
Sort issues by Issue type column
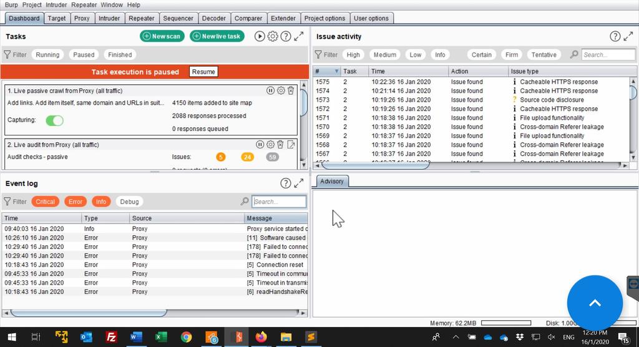tap(573, 71)
